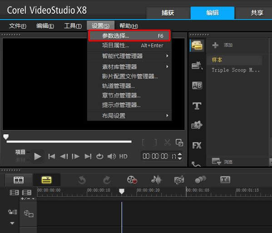Click the scissors split clip button
Screen dimensions: 272x233
[168, 142]
